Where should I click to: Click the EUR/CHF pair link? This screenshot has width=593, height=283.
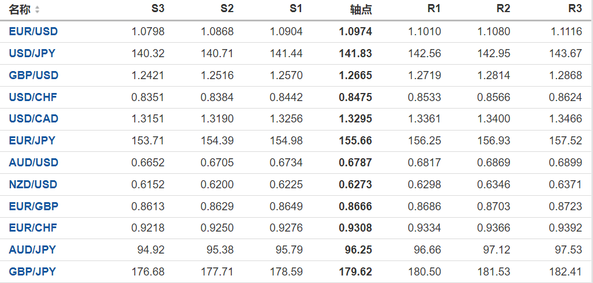[33, 228]
